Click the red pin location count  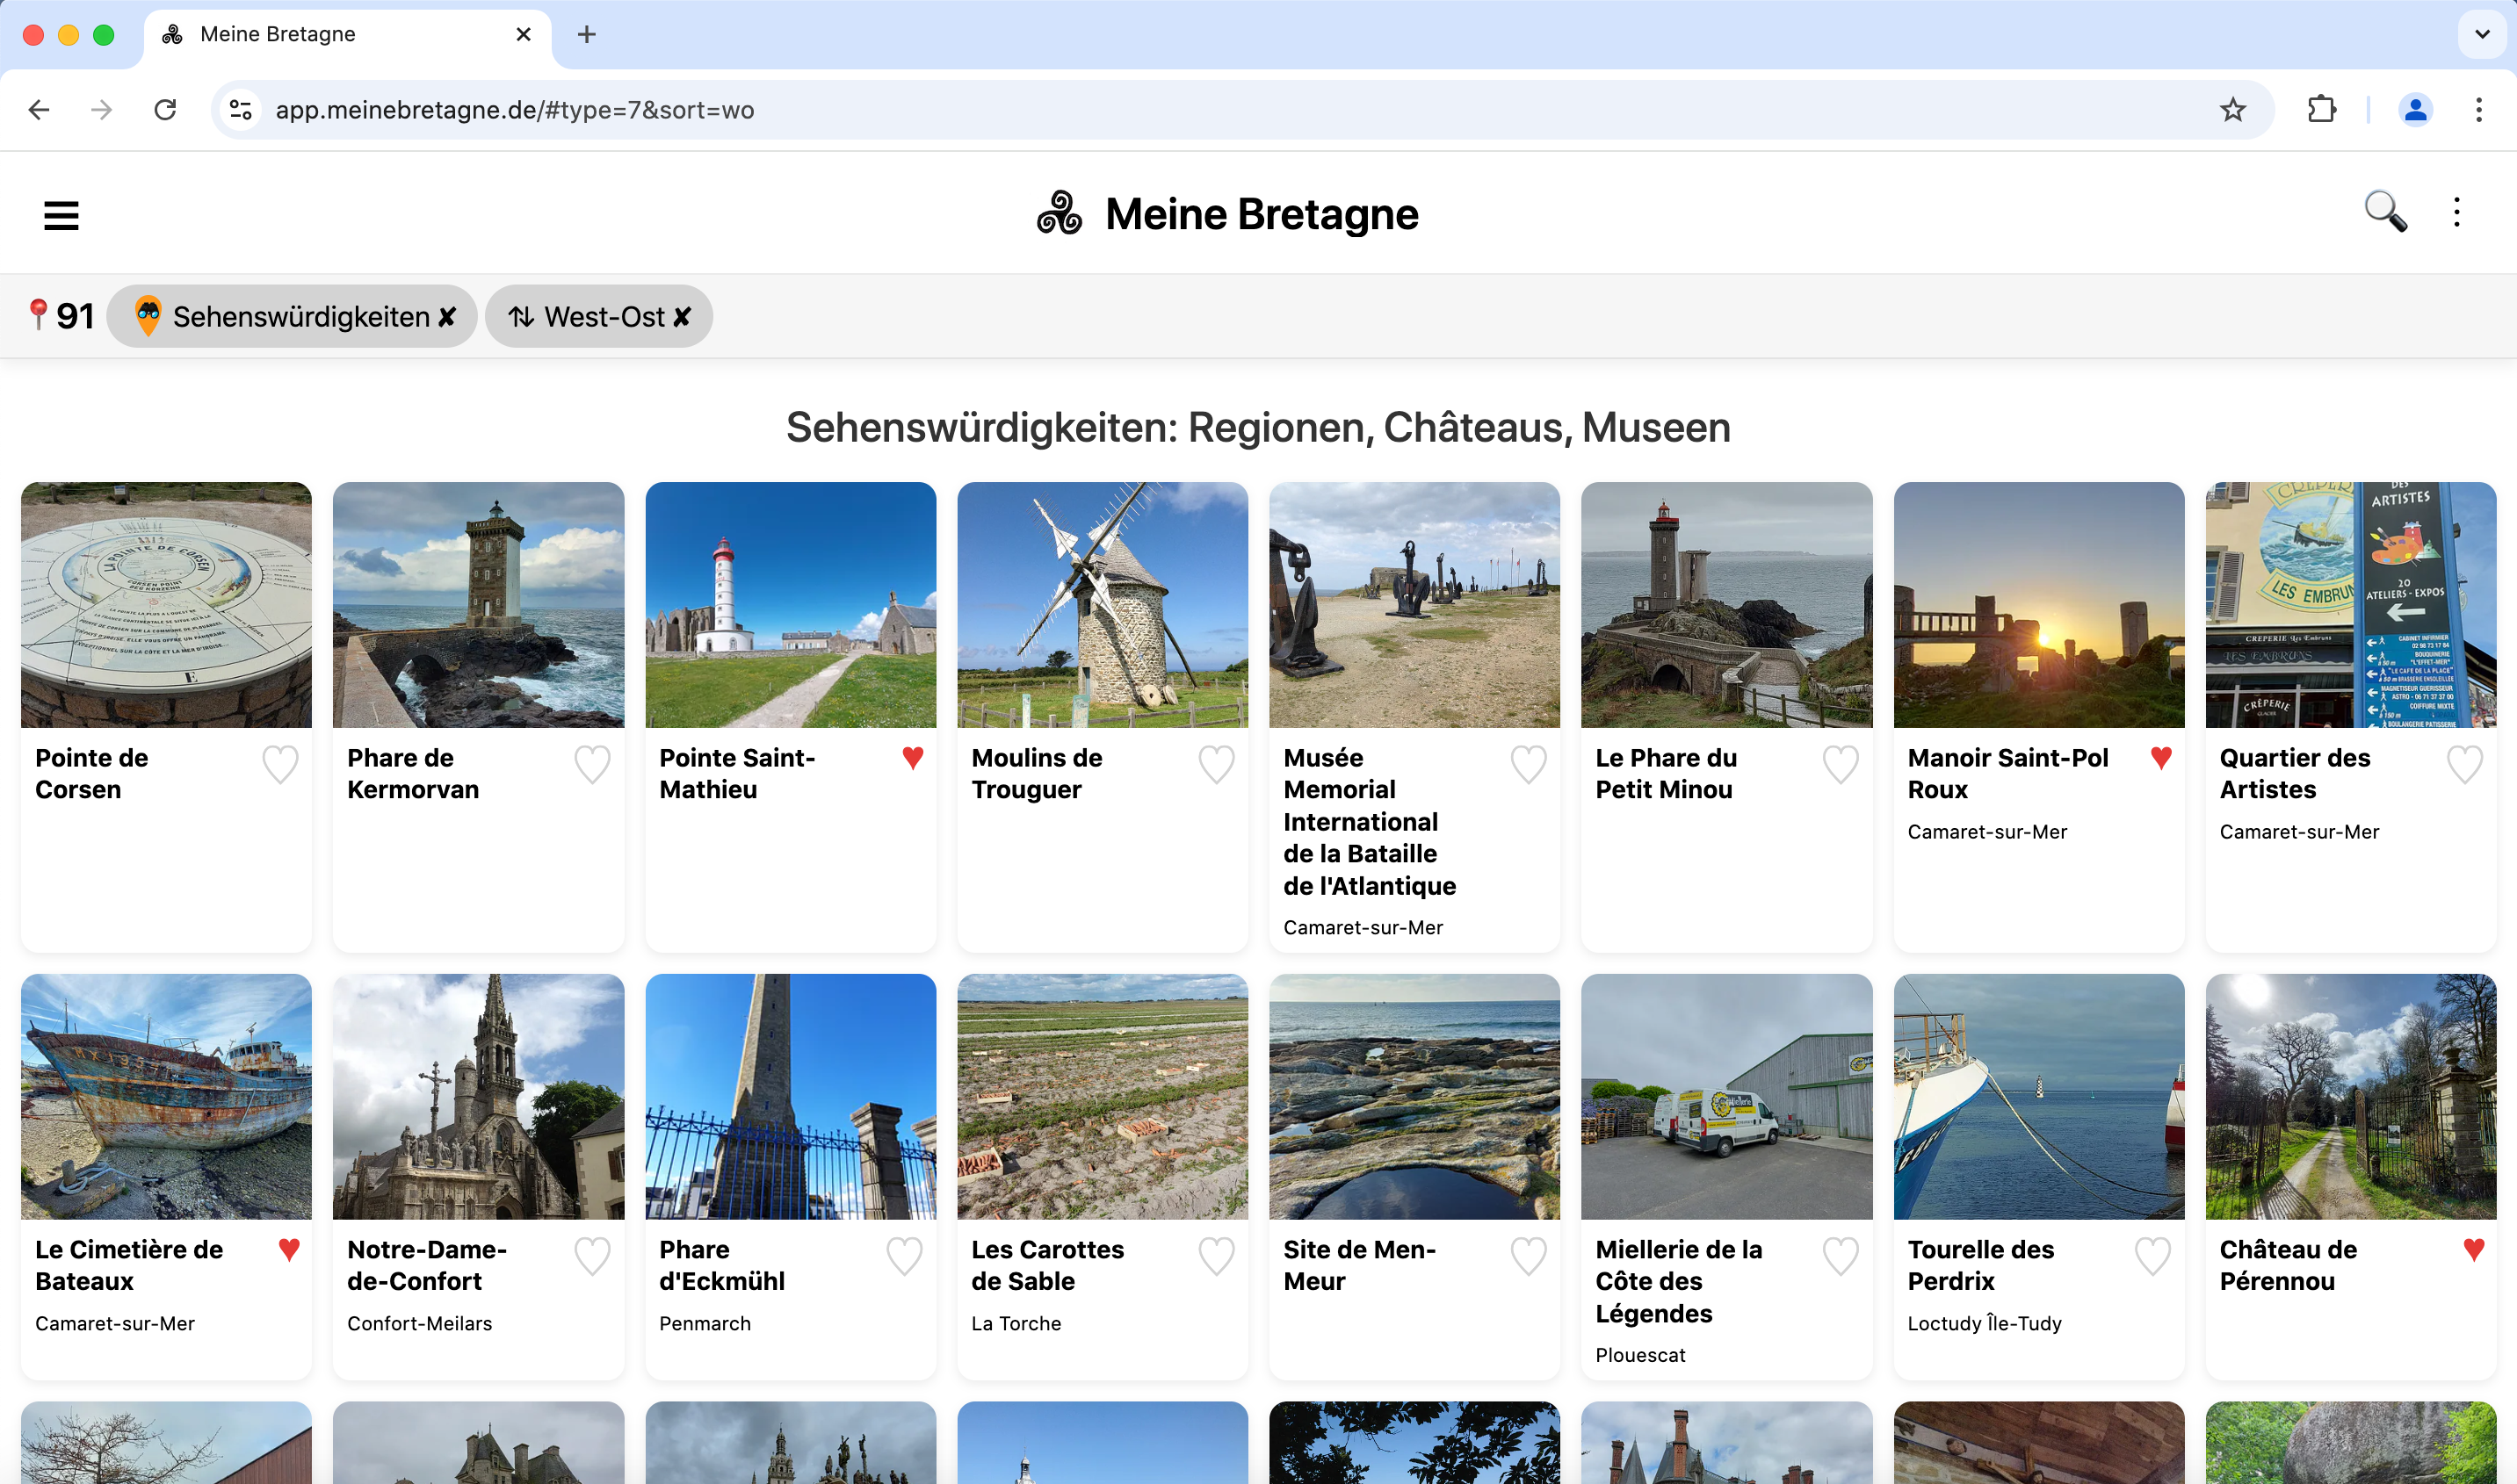pos(60,316)
